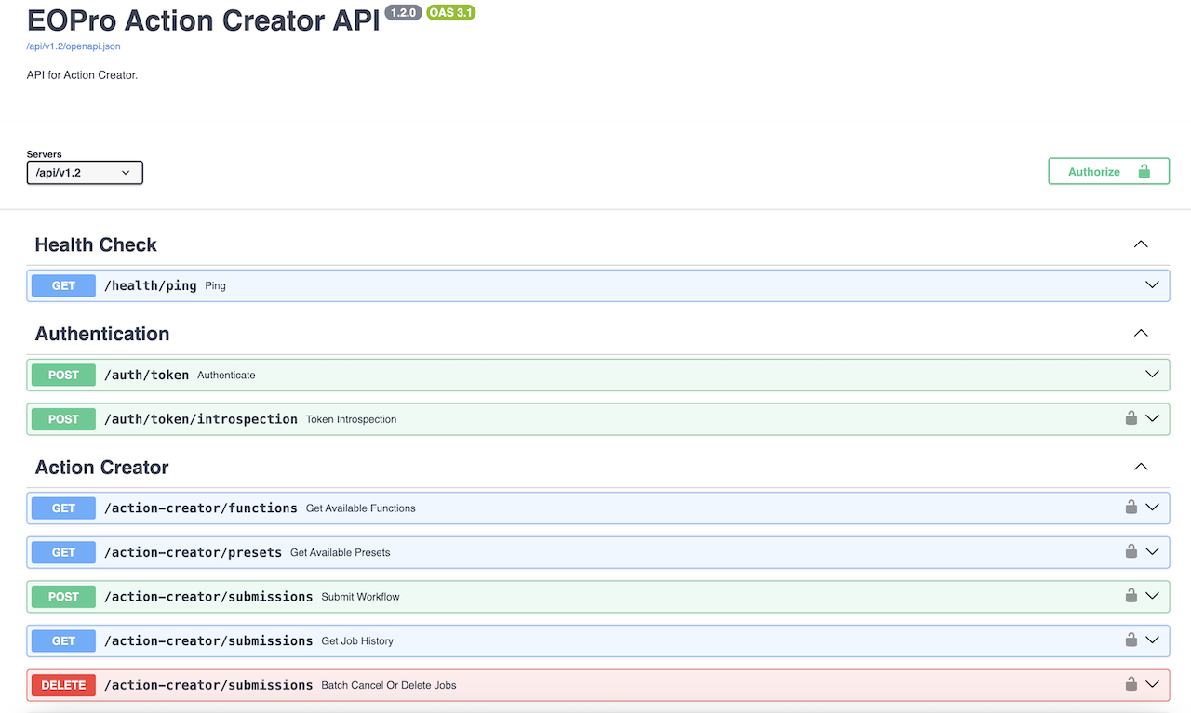Expand the /health/ping endpoint chevron
This screenshot has height=713, width=1191.
(1152, 285)
